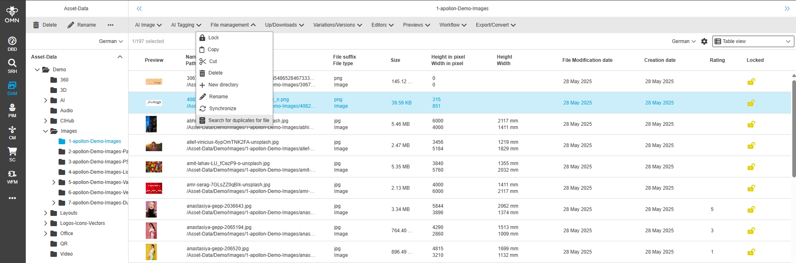Toggle lock for amit-lahav image row
Viewport: 796px width, 263px height.
(751, 167)
